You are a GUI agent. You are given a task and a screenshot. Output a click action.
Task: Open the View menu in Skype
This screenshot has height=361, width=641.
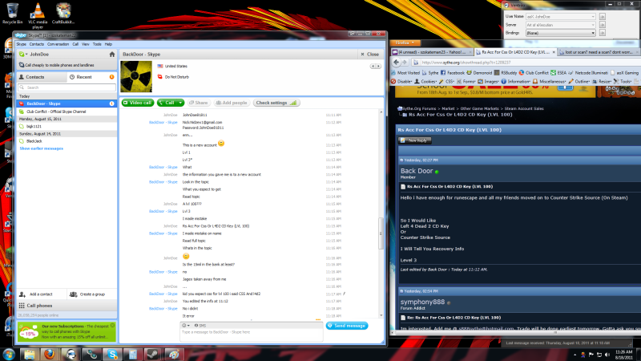click(x=86, y=44)
